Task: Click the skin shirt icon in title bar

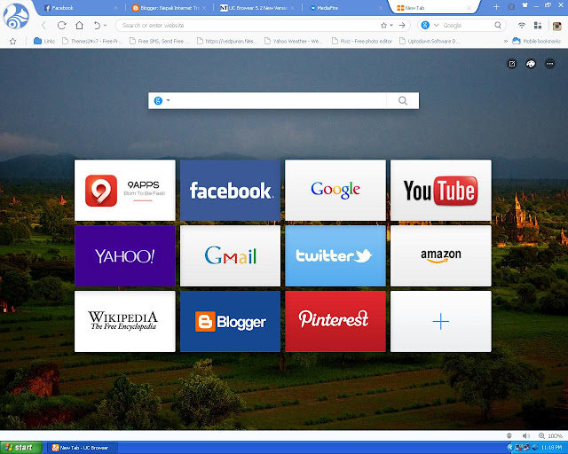Action: point(525,5)
